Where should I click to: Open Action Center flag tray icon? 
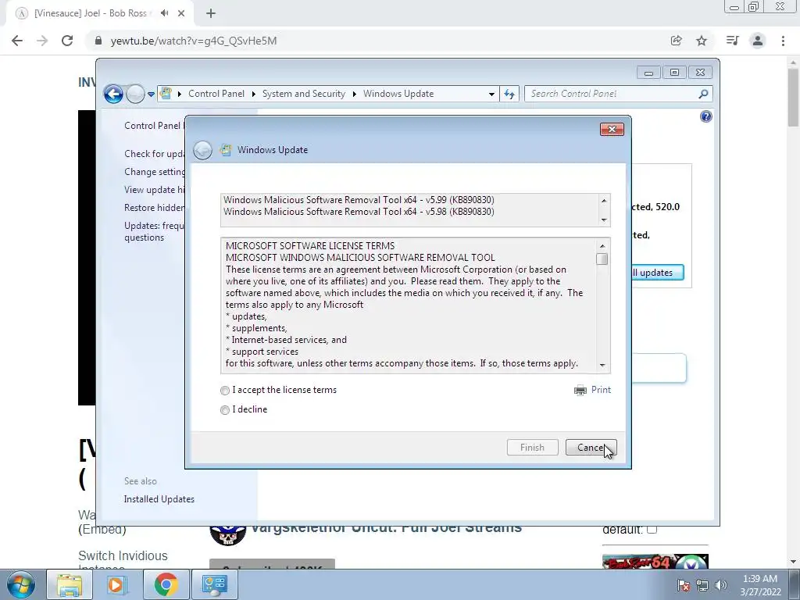click(684, 585)
